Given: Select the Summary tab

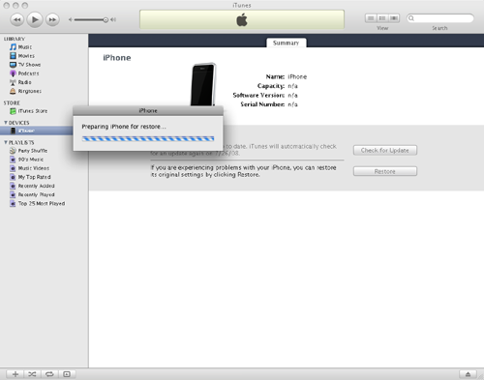Looking at the screenshot, I should tap(287, 43).
